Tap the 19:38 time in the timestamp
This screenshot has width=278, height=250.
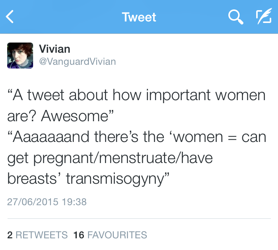click(74, 202)
